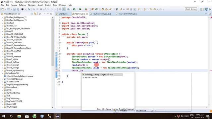This screenshot has width=212, height=119.
Task: Open the Run button dropdown arrow
Action: point(77,9)
